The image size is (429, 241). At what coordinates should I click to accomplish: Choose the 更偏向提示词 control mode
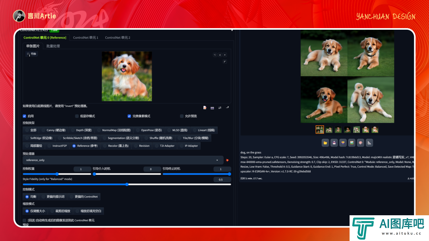tap(53, 197)
